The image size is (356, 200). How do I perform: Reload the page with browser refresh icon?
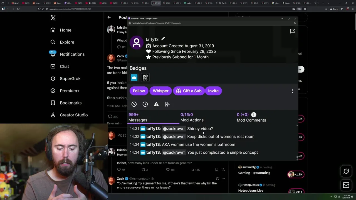coord(18,9)
